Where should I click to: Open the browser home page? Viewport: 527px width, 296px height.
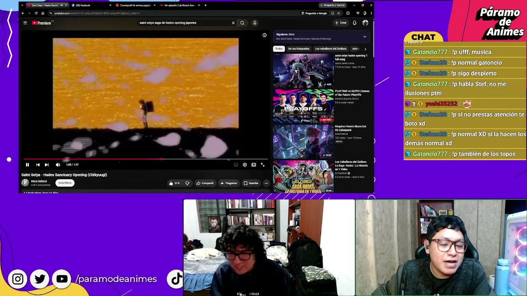(x=42, y=13)
